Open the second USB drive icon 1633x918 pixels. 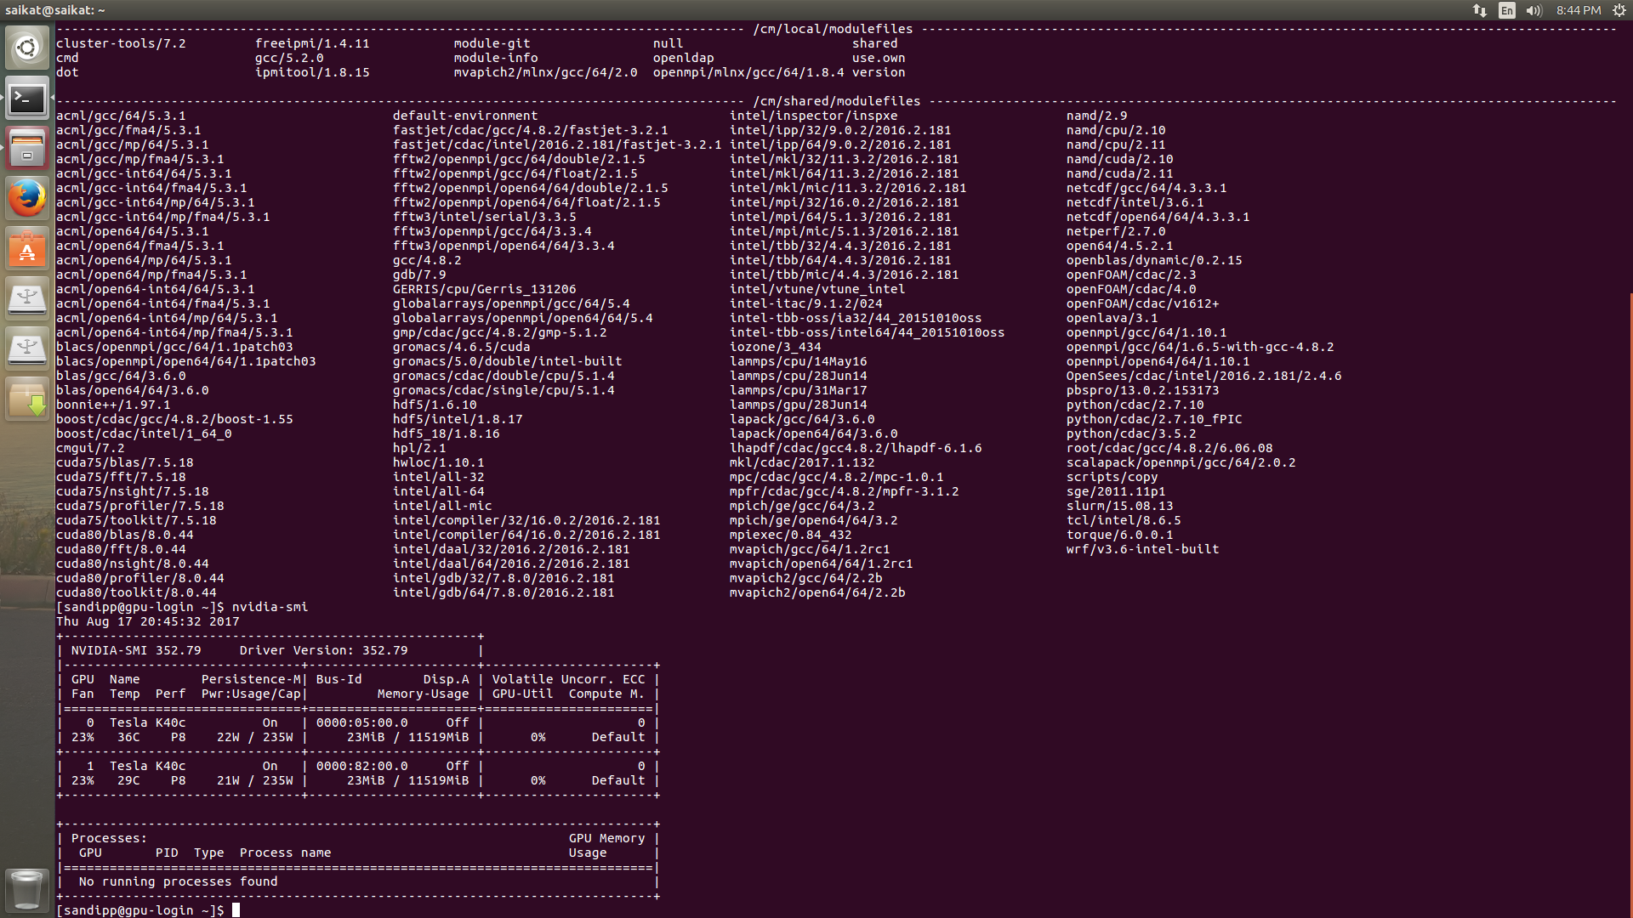click(x=27, y=348)
